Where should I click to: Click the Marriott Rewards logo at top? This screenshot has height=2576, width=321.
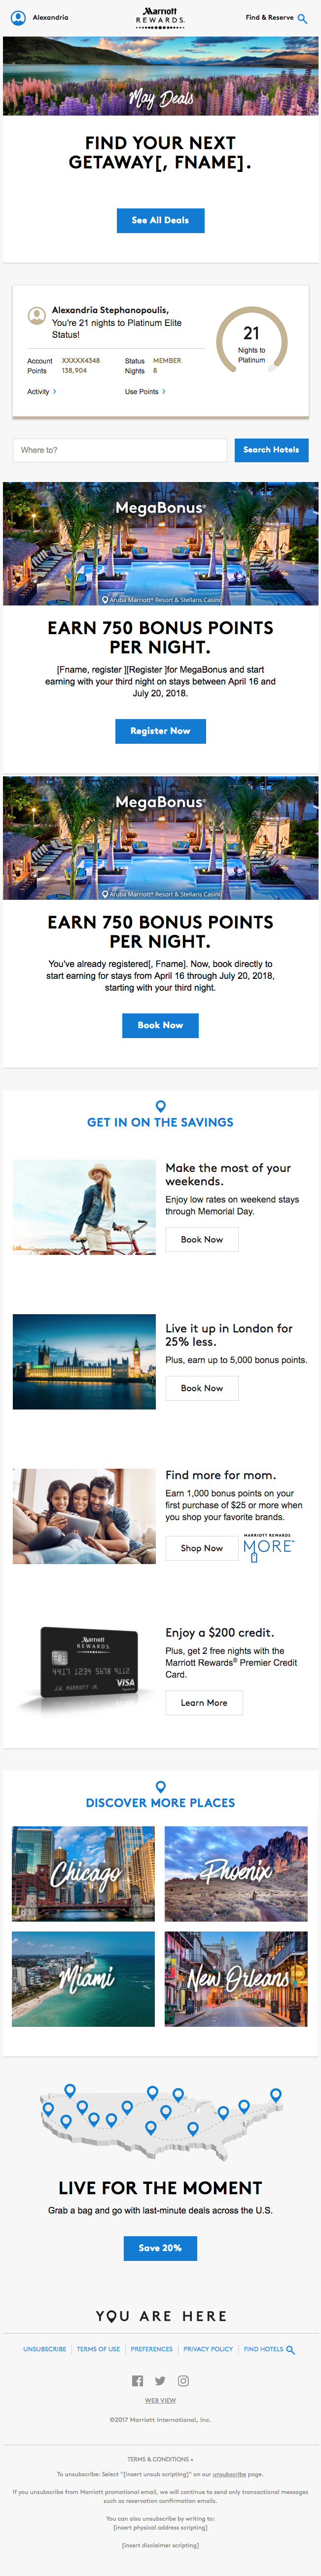point(161,18)
